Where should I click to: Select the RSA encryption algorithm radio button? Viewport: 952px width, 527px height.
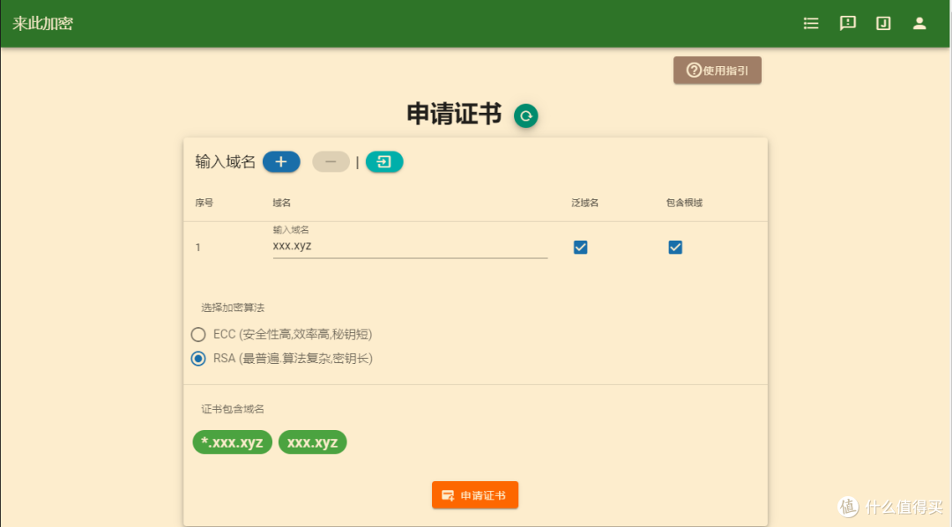[x=198, y=358]
